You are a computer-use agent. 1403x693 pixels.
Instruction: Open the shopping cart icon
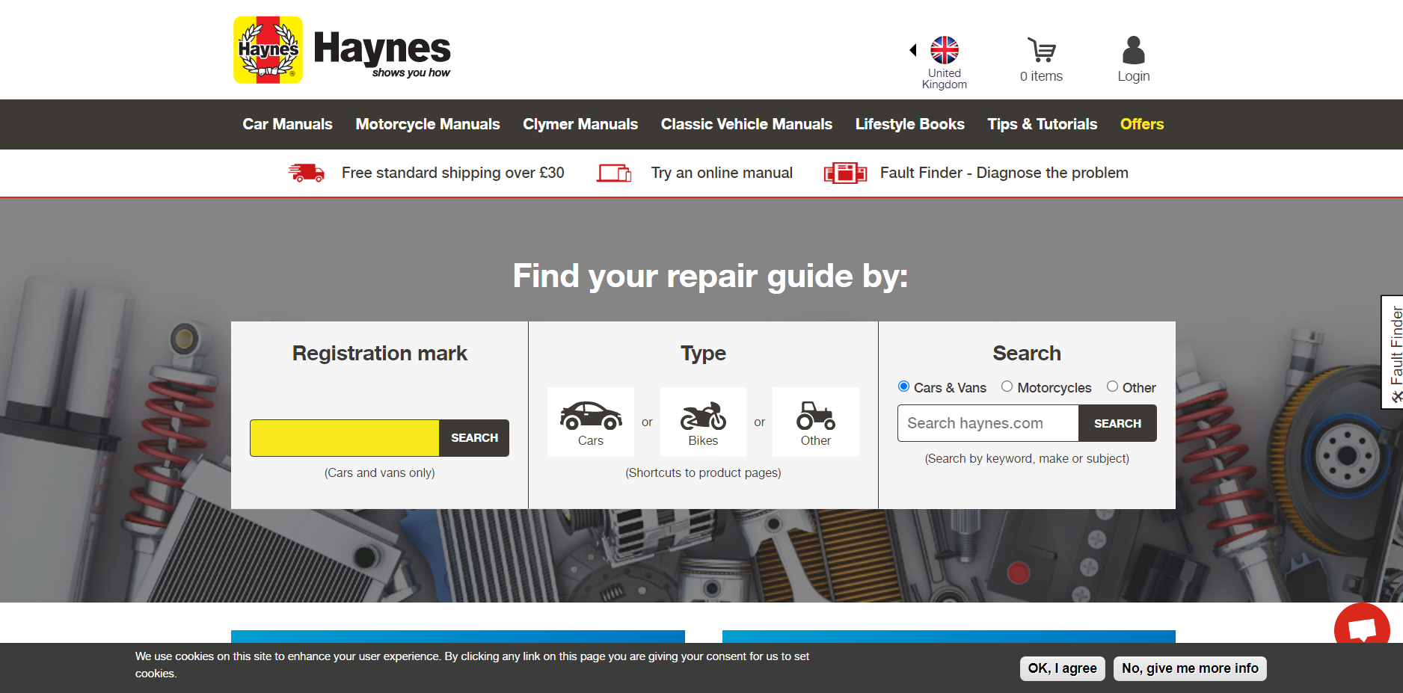point(1041,50)
